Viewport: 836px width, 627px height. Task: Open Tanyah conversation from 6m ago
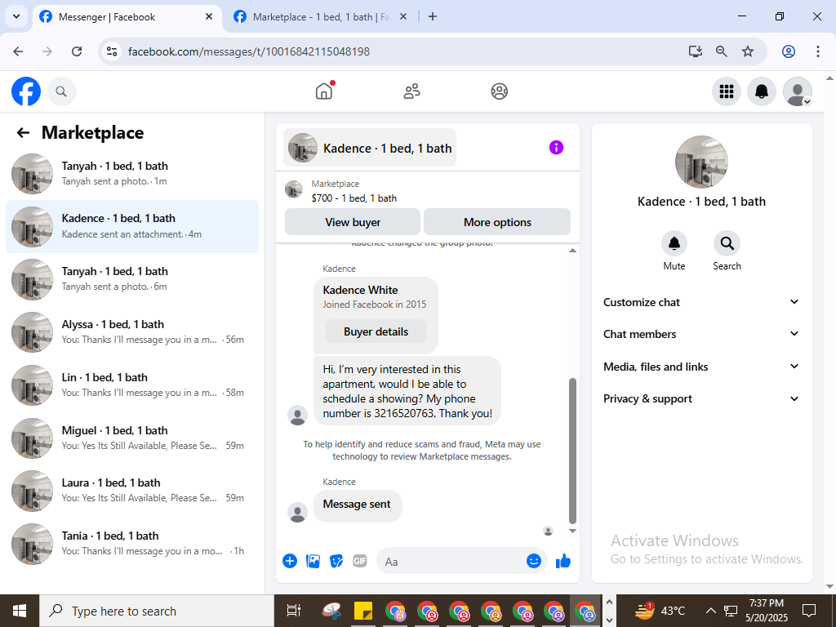click(x=132, y=279)
